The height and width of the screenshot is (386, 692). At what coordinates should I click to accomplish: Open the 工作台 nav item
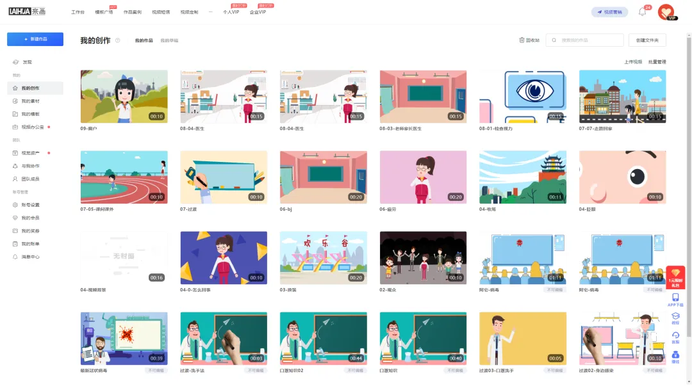click(x=78, y=12)
